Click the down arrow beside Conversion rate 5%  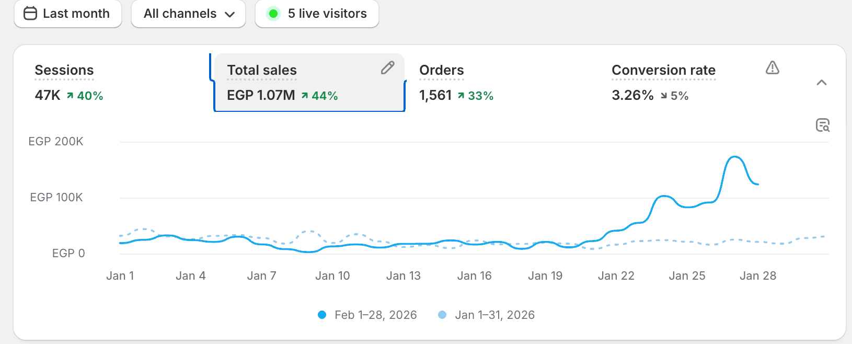click(664, 96)
